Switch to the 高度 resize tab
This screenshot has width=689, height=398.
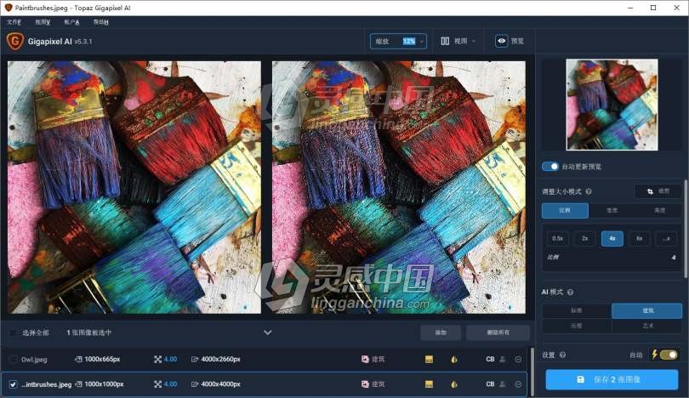[x=659, y=210]
